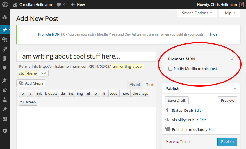Click the Add Media camera-note icon

point(21,83)
